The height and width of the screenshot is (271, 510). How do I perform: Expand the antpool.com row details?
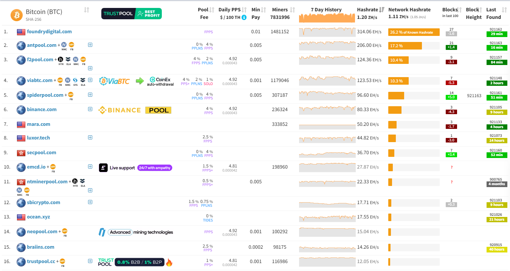90,45
